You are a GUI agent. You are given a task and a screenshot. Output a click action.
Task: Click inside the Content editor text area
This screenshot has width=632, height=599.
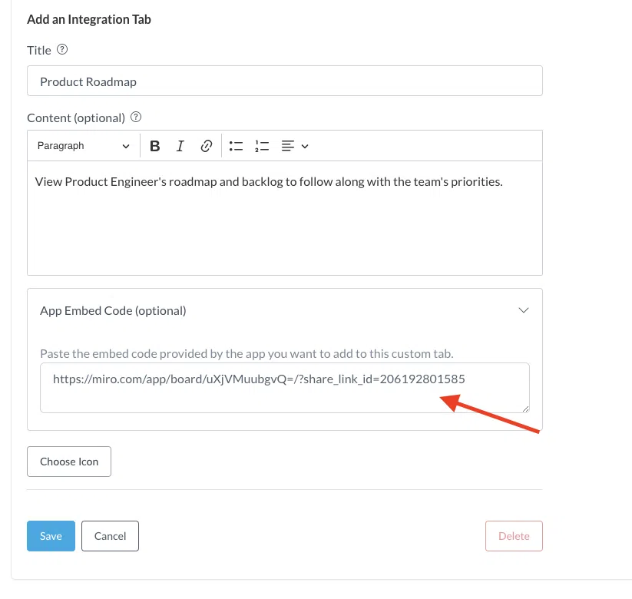coord(284,223)
